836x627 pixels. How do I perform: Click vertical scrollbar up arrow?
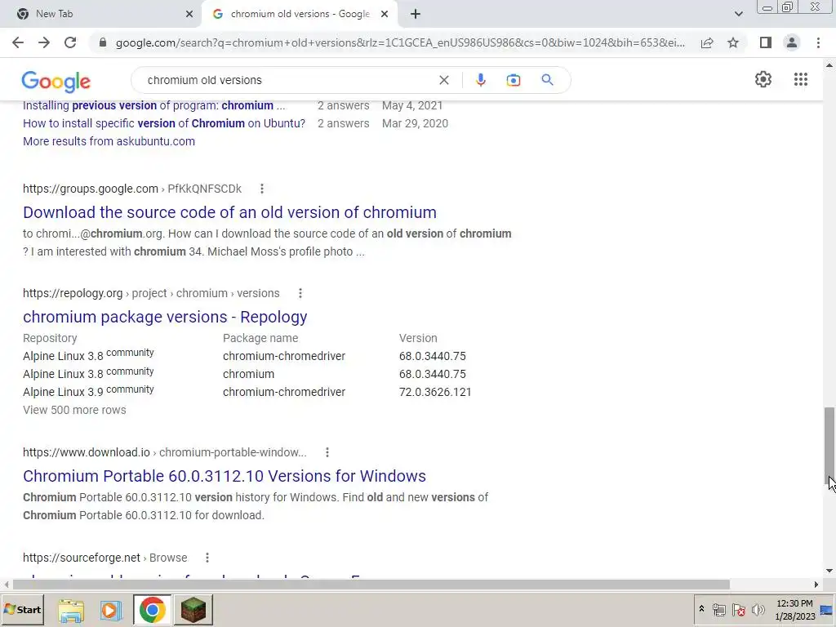829,65
